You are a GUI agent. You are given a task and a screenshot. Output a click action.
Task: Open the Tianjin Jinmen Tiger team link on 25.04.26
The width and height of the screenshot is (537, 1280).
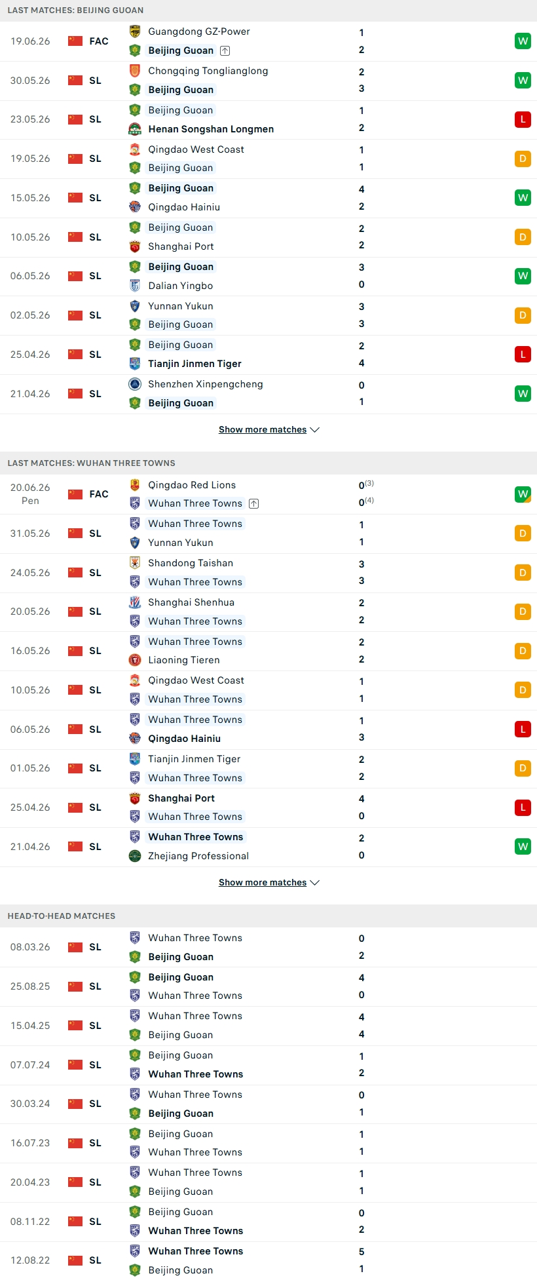pyautogui.click(x=194, y=364)
